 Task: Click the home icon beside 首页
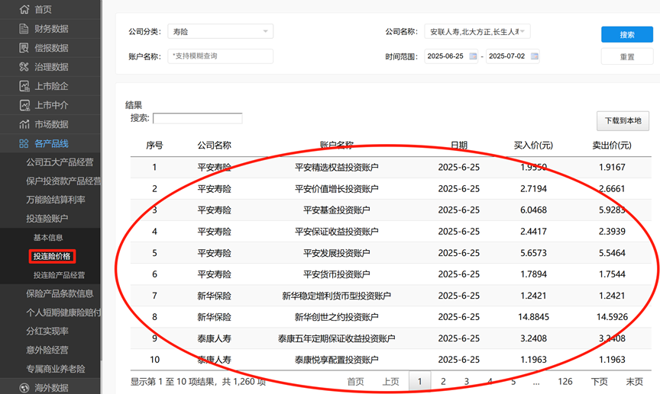(x=24, y=9)
